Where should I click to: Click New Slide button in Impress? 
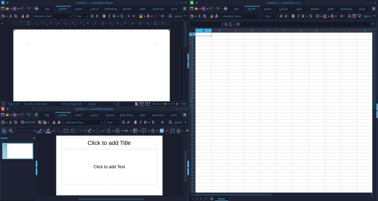tap(28, 122)
